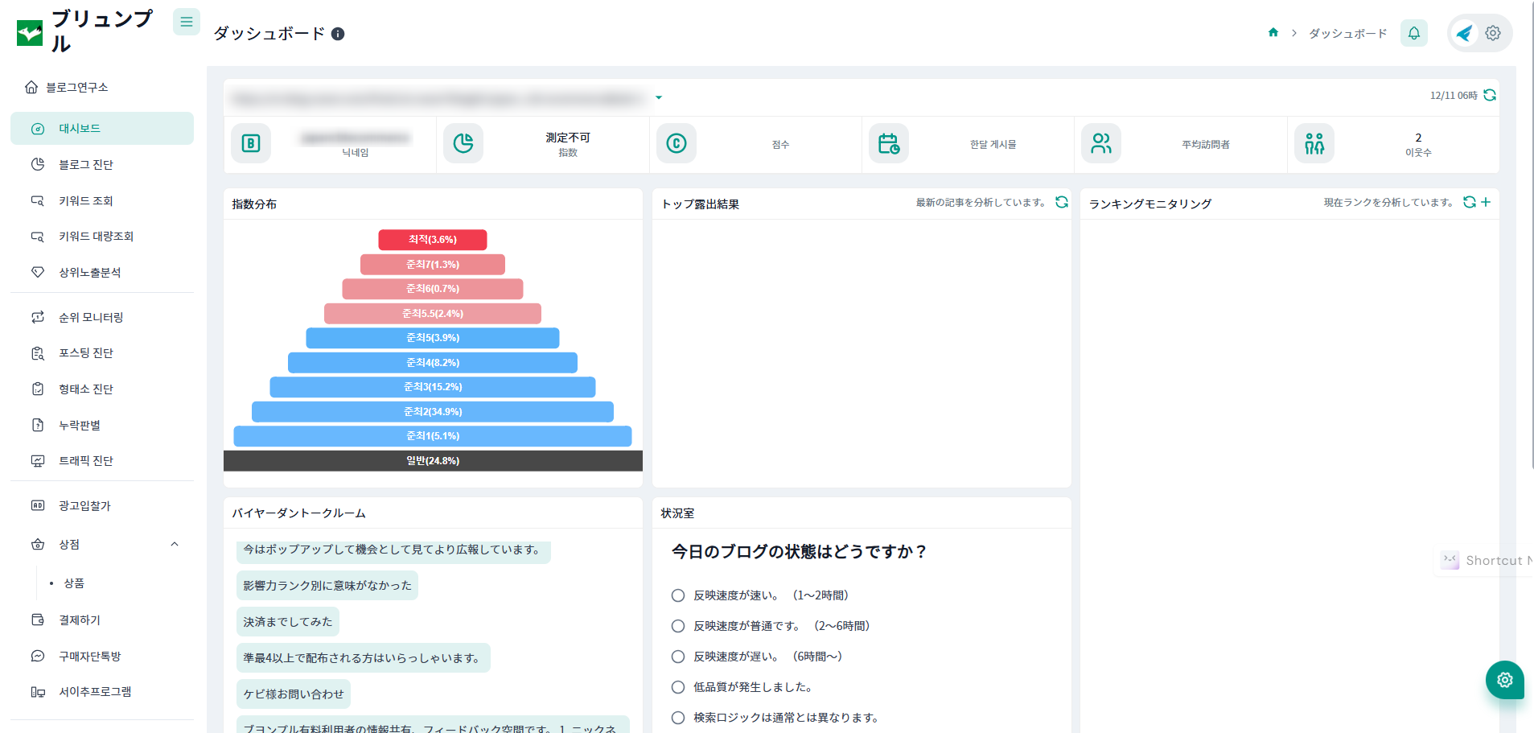
Task: Click the floating green gear button
Action: [x=1504, y=680]
